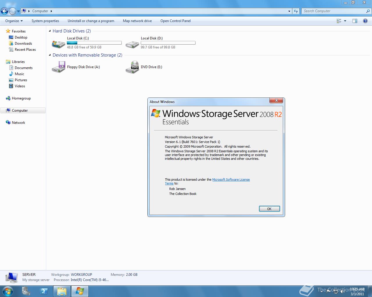
Task: Open Recent Places in the sidebar
Action: [25, 50]
